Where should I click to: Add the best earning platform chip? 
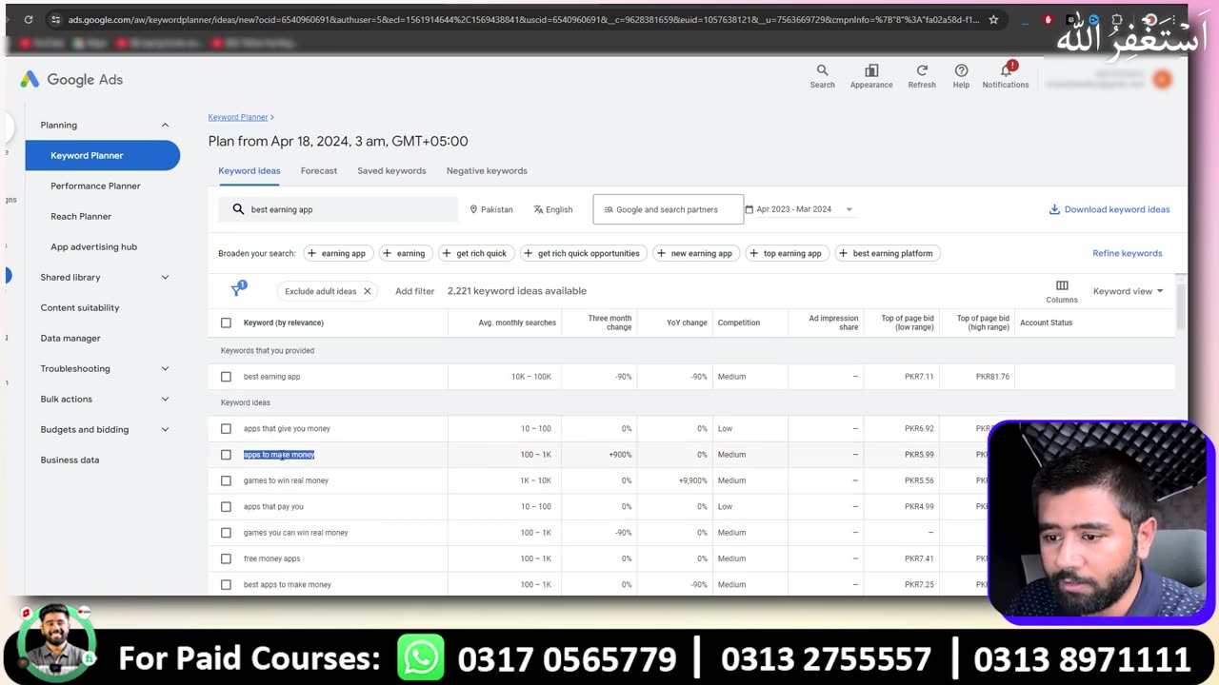[887, 253]
